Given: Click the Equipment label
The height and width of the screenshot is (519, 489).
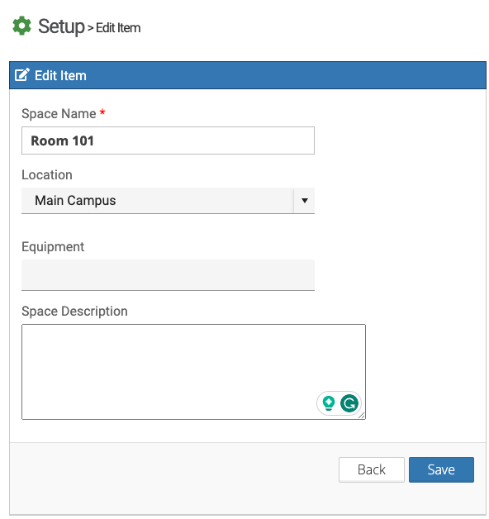Looking at the screenshot, I should point(53,247).
